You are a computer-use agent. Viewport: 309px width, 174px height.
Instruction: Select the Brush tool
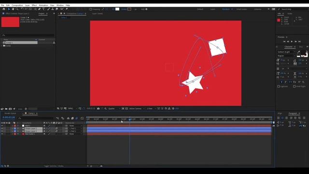point(48,9)
